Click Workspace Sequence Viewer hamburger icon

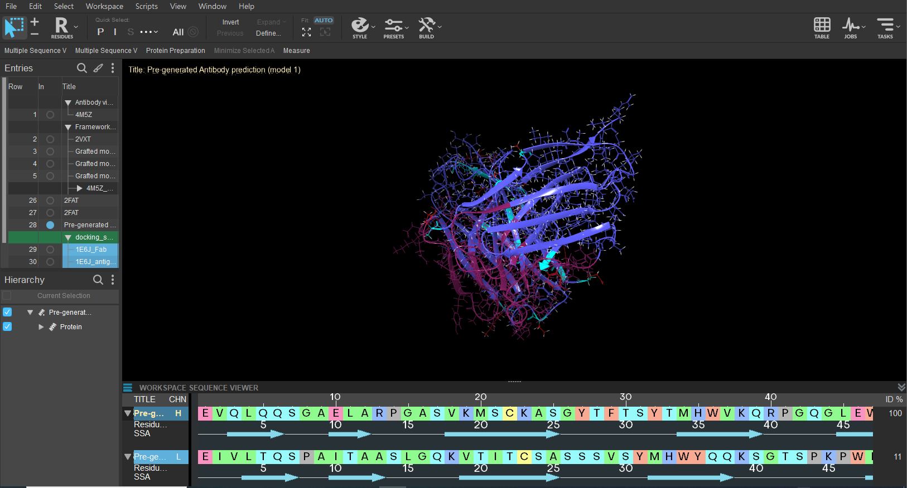pos(128,388)
